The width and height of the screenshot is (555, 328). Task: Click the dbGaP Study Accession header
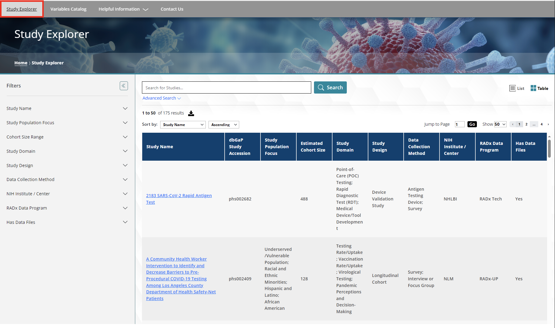pyautogui.click(x=243, y=147)
